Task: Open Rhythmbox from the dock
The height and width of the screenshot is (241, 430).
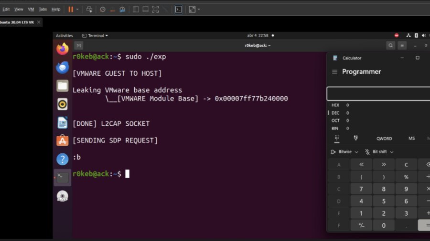Action: coord(63,104)
